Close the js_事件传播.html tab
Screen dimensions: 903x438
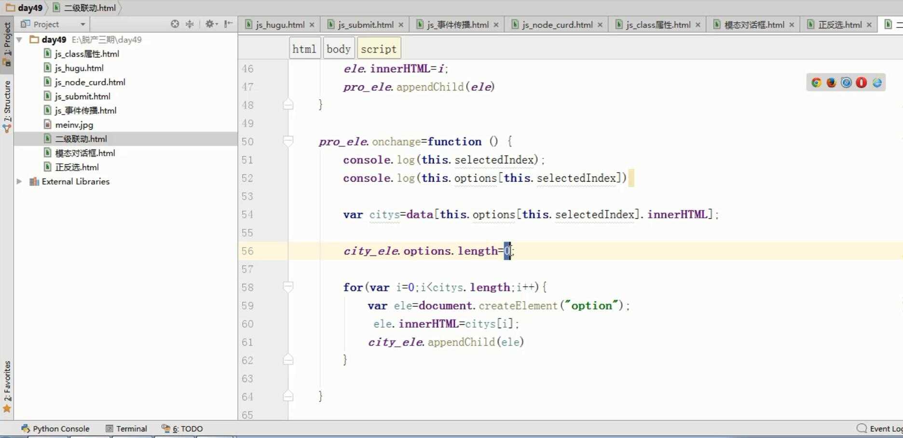tap(496, 25)
